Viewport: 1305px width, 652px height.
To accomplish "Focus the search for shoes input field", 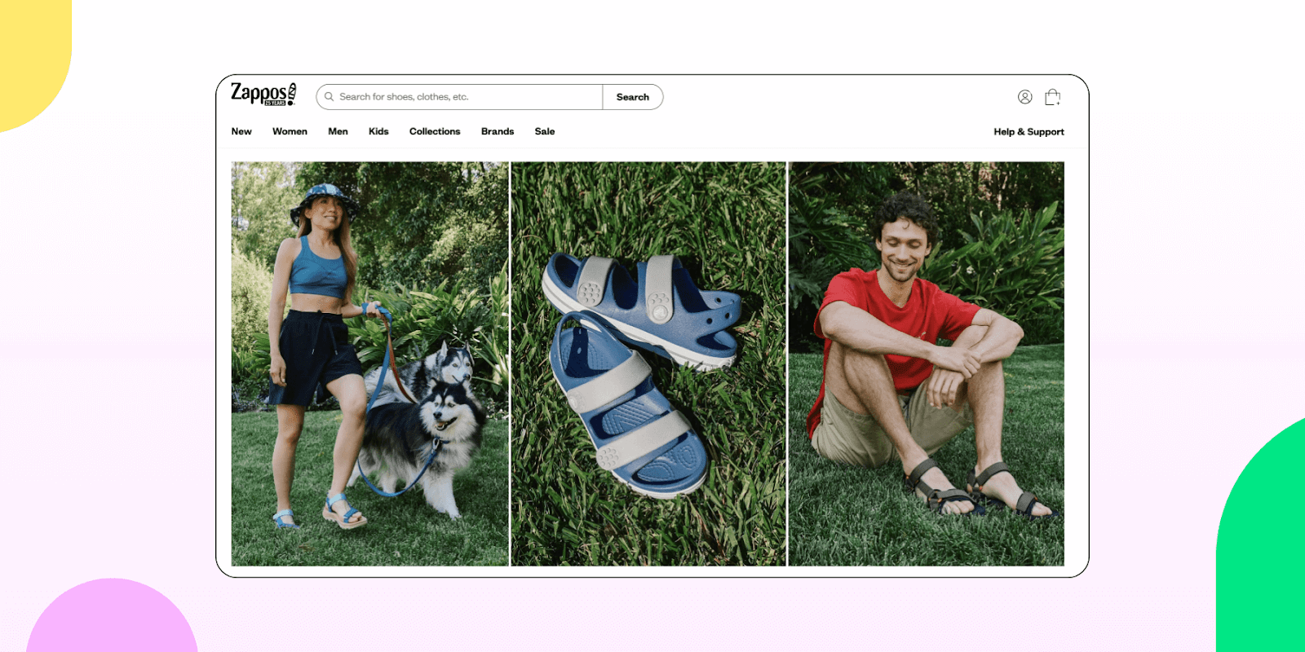I will click(x=460, y=97).
